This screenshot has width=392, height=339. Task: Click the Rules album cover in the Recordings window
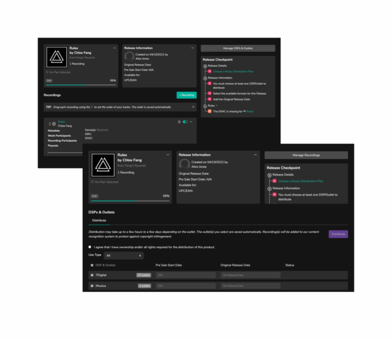pos(57,57)
